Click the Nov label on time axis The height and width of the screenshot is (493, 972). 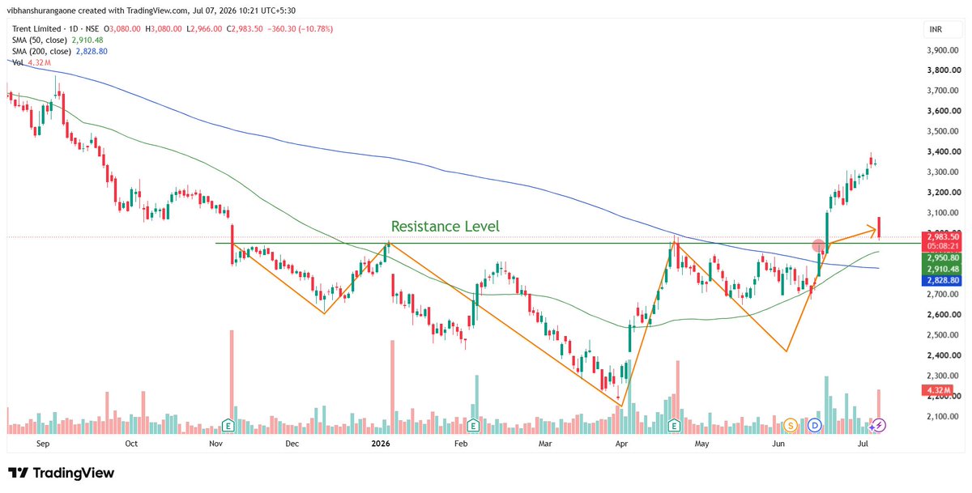tap(215, 444)
